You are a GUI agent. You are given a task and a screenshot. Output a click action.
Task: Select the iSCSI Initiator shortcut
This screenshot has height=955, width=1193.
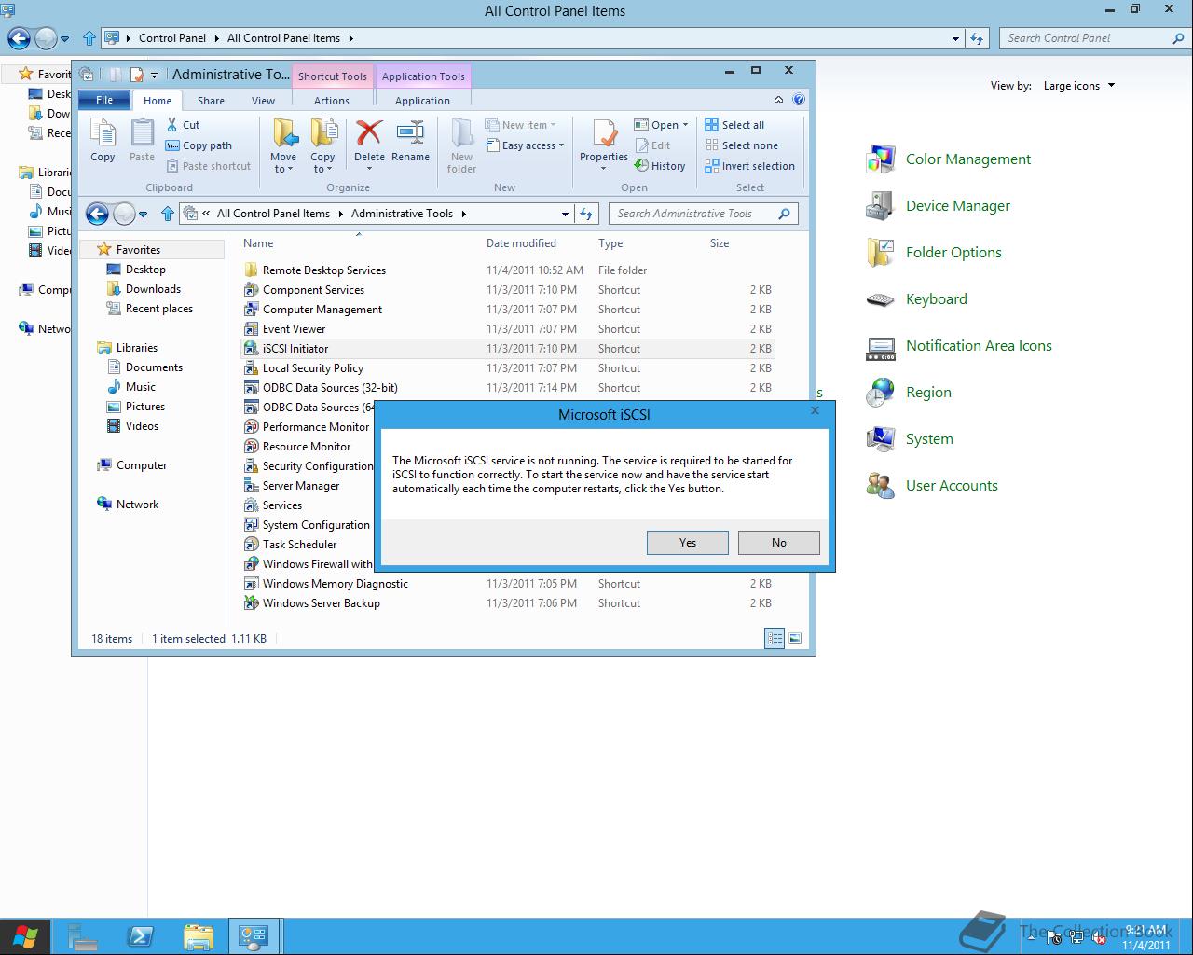(x=508, y=349)
